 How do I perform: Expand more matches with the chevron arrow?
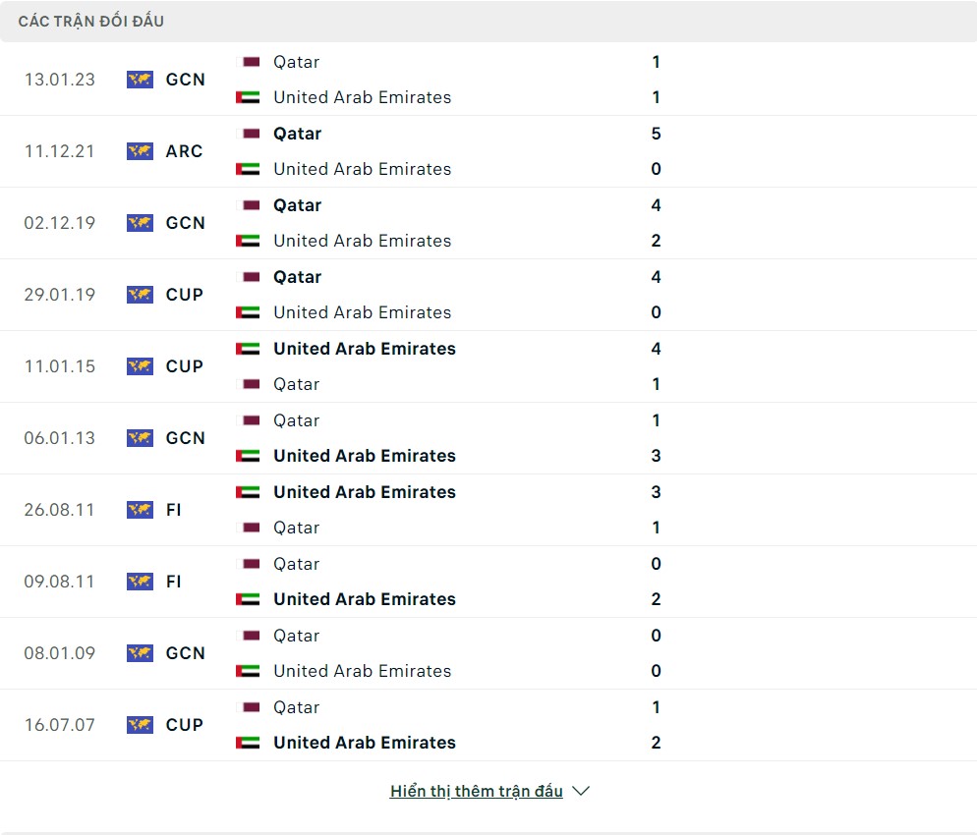(581, 791)
